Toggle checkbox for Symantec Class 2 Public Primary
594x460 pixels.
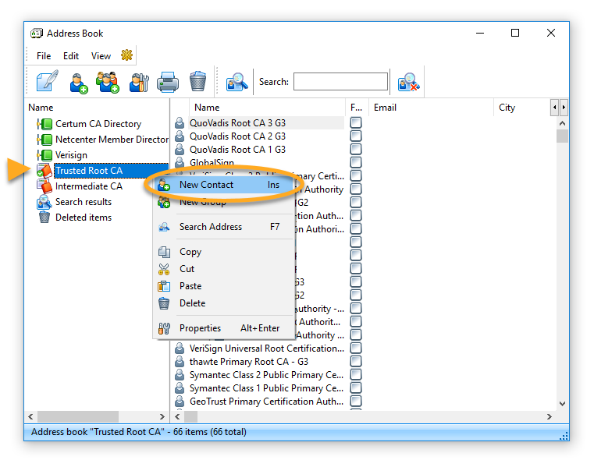click(x=356, y=374)
